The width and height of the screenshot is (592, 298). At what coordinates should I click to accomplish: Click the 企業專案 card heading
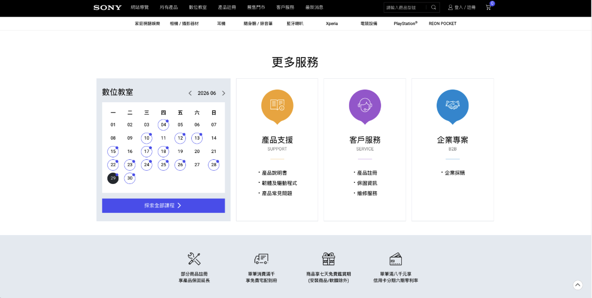[452, 140]
